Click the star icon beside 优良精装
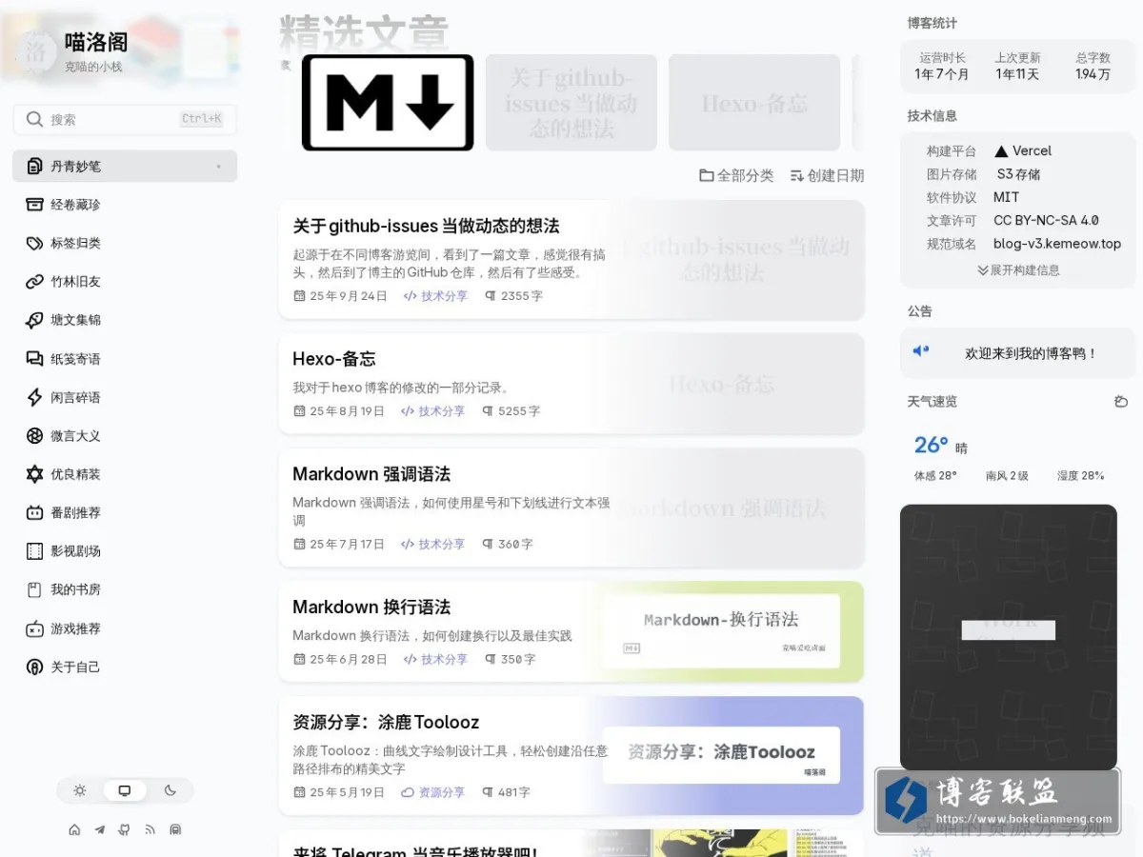Screen dimensions: 1143x857 (x=34, y=474)
